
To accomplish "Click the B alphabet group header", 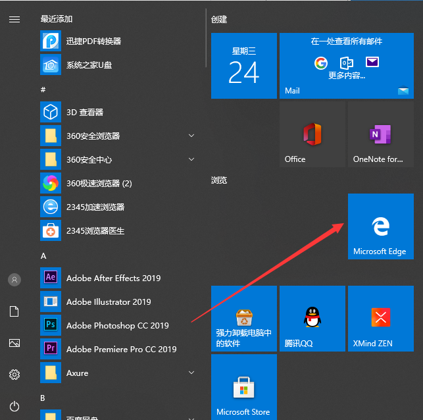I will pyautogui.click(x=43, y=398).
